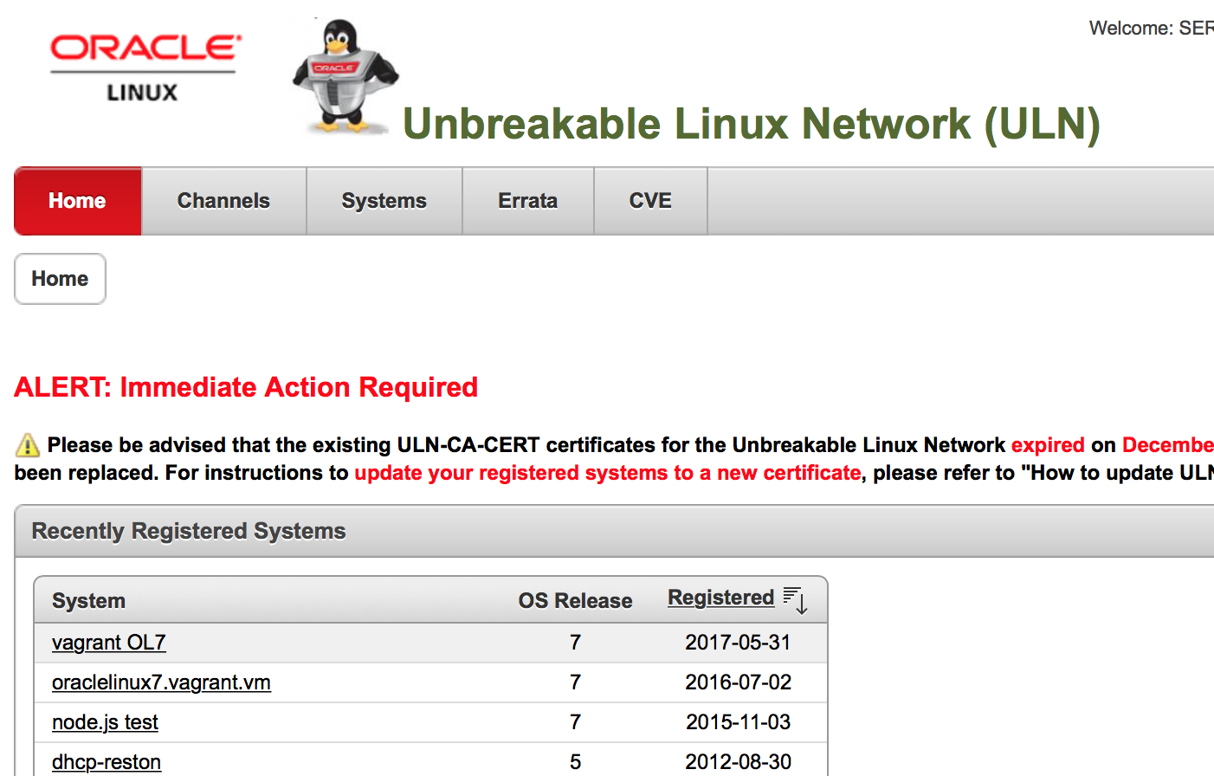Go to the Systems tab
This screenshot has width=1214, height=776.
coord(384,201)
